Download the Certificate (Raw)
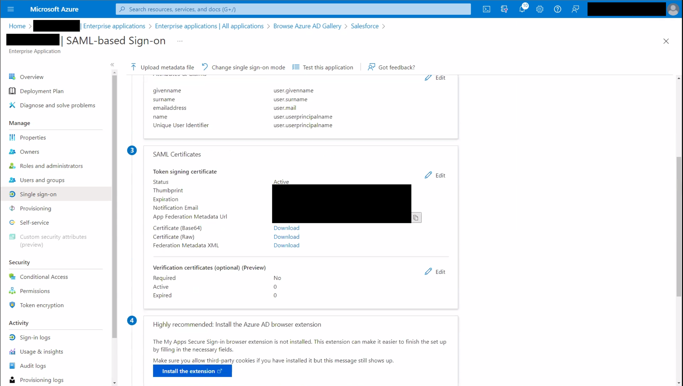The image size is (683, 386). pyautogui.click(x=286, y=237)
